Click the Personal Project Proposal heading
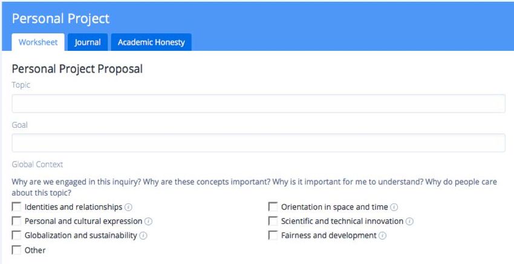 pyautogui.click(x=77, y=69)
